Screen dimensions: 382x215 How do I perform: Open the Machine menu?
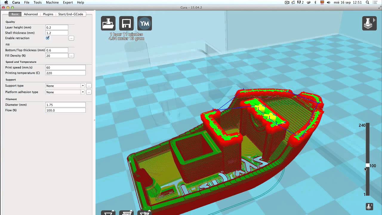(52, 2)
